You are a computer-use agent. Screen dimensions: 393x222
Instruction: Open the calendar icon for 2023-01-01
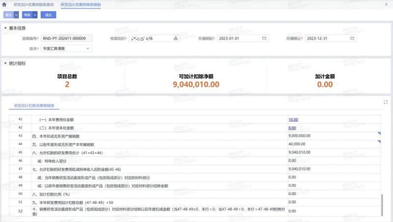[x=264, y=38]
